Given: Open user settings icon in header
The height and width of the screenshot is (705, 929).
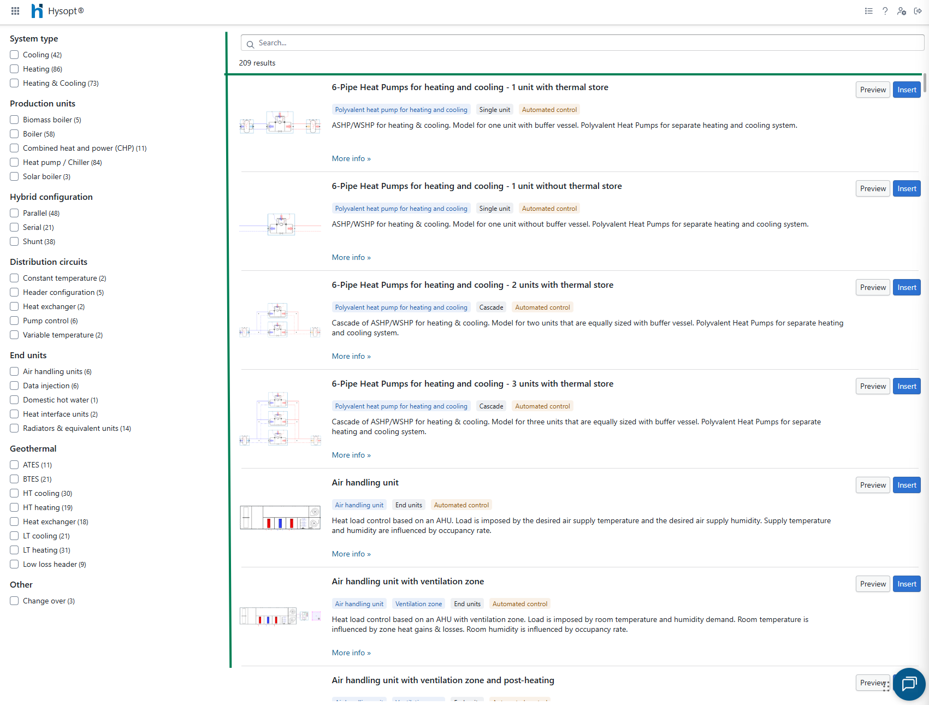Looking at the screenshot, I should [902, 11].
